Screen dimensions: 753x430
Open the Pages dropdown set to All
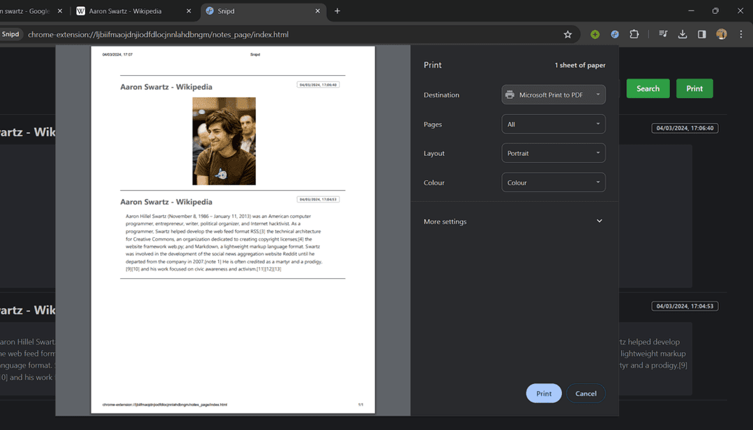(553, 124)
